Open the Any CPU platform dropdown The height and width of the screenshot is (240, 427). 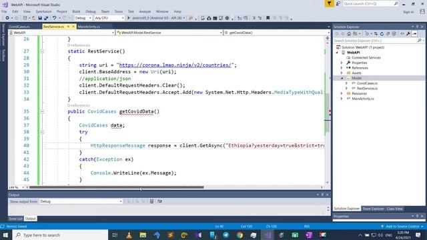coord(109,18)
